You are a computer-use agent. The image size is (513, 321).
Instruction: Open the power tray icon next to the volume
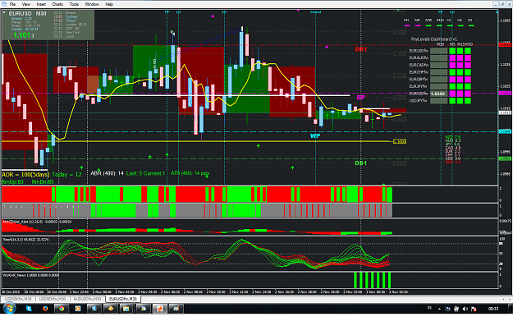tap(456, 309)
